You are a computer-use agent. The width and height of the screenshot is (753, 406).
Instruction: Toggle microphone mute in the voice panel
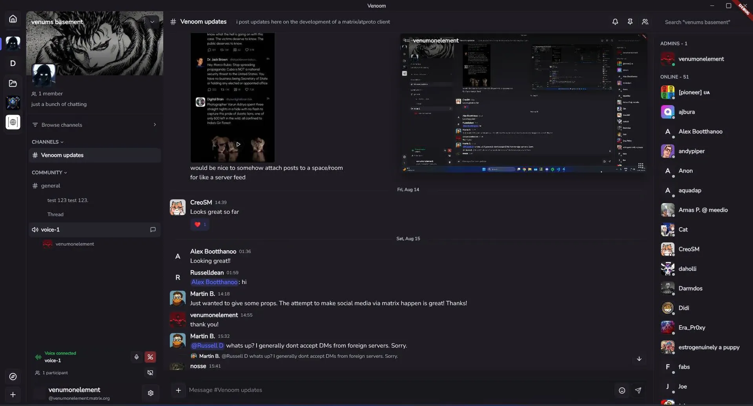pyautogui.click(x=137, y=357)
